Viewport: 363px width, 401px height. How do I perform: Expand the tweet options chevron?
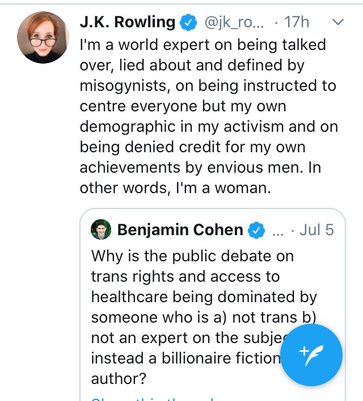pos(337,23)
